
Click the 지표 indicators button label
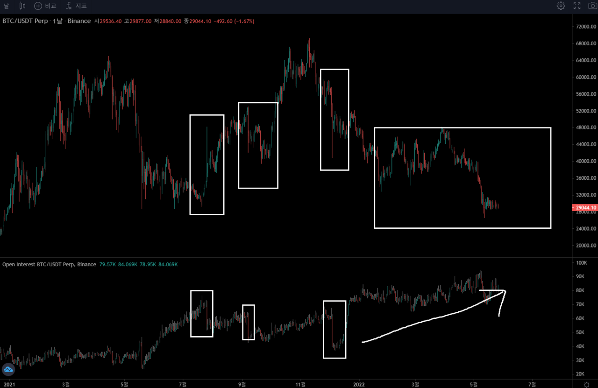pyautogui.click(x=81, y=6)
